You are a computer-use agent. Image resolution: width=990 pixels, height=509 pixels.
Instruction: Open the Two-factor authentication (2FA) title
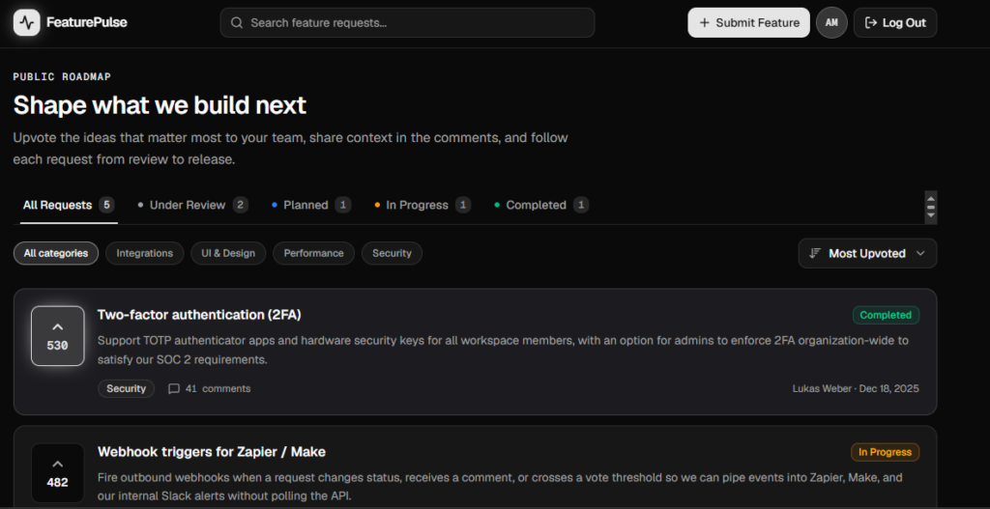199,315
